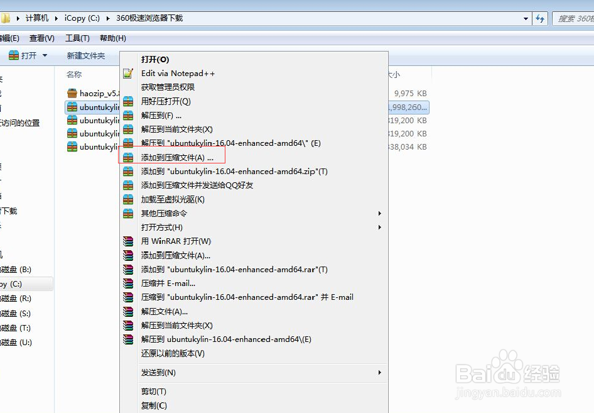Select Edit via Notepad++ menu entry
Viewport: 594px width, 413px height.
(x=178, y=73)
